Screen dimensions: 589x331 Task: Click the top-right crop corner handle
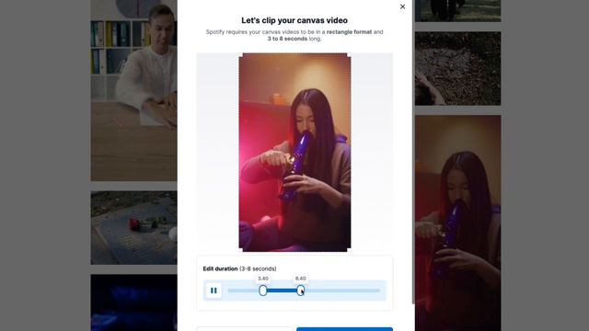click(x=349, y=55)
